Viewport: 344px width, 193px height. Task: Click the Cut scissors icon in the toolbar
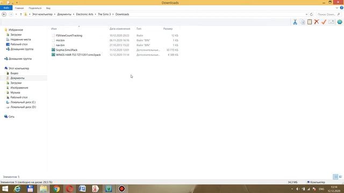point(295,22)
